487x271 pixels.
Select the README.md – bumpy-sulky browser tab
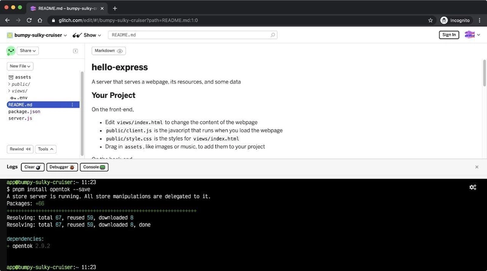coord(67,9)
